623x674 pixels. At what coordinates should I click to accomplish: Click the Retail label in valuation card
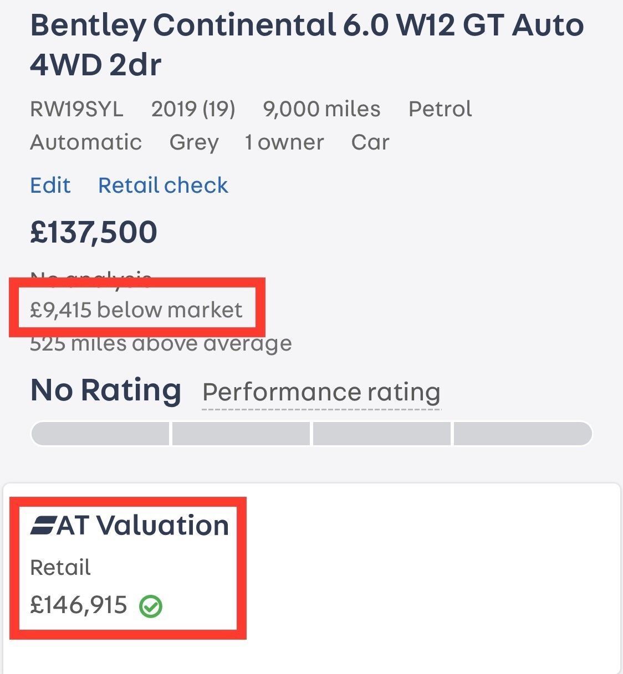click(60, 568)
